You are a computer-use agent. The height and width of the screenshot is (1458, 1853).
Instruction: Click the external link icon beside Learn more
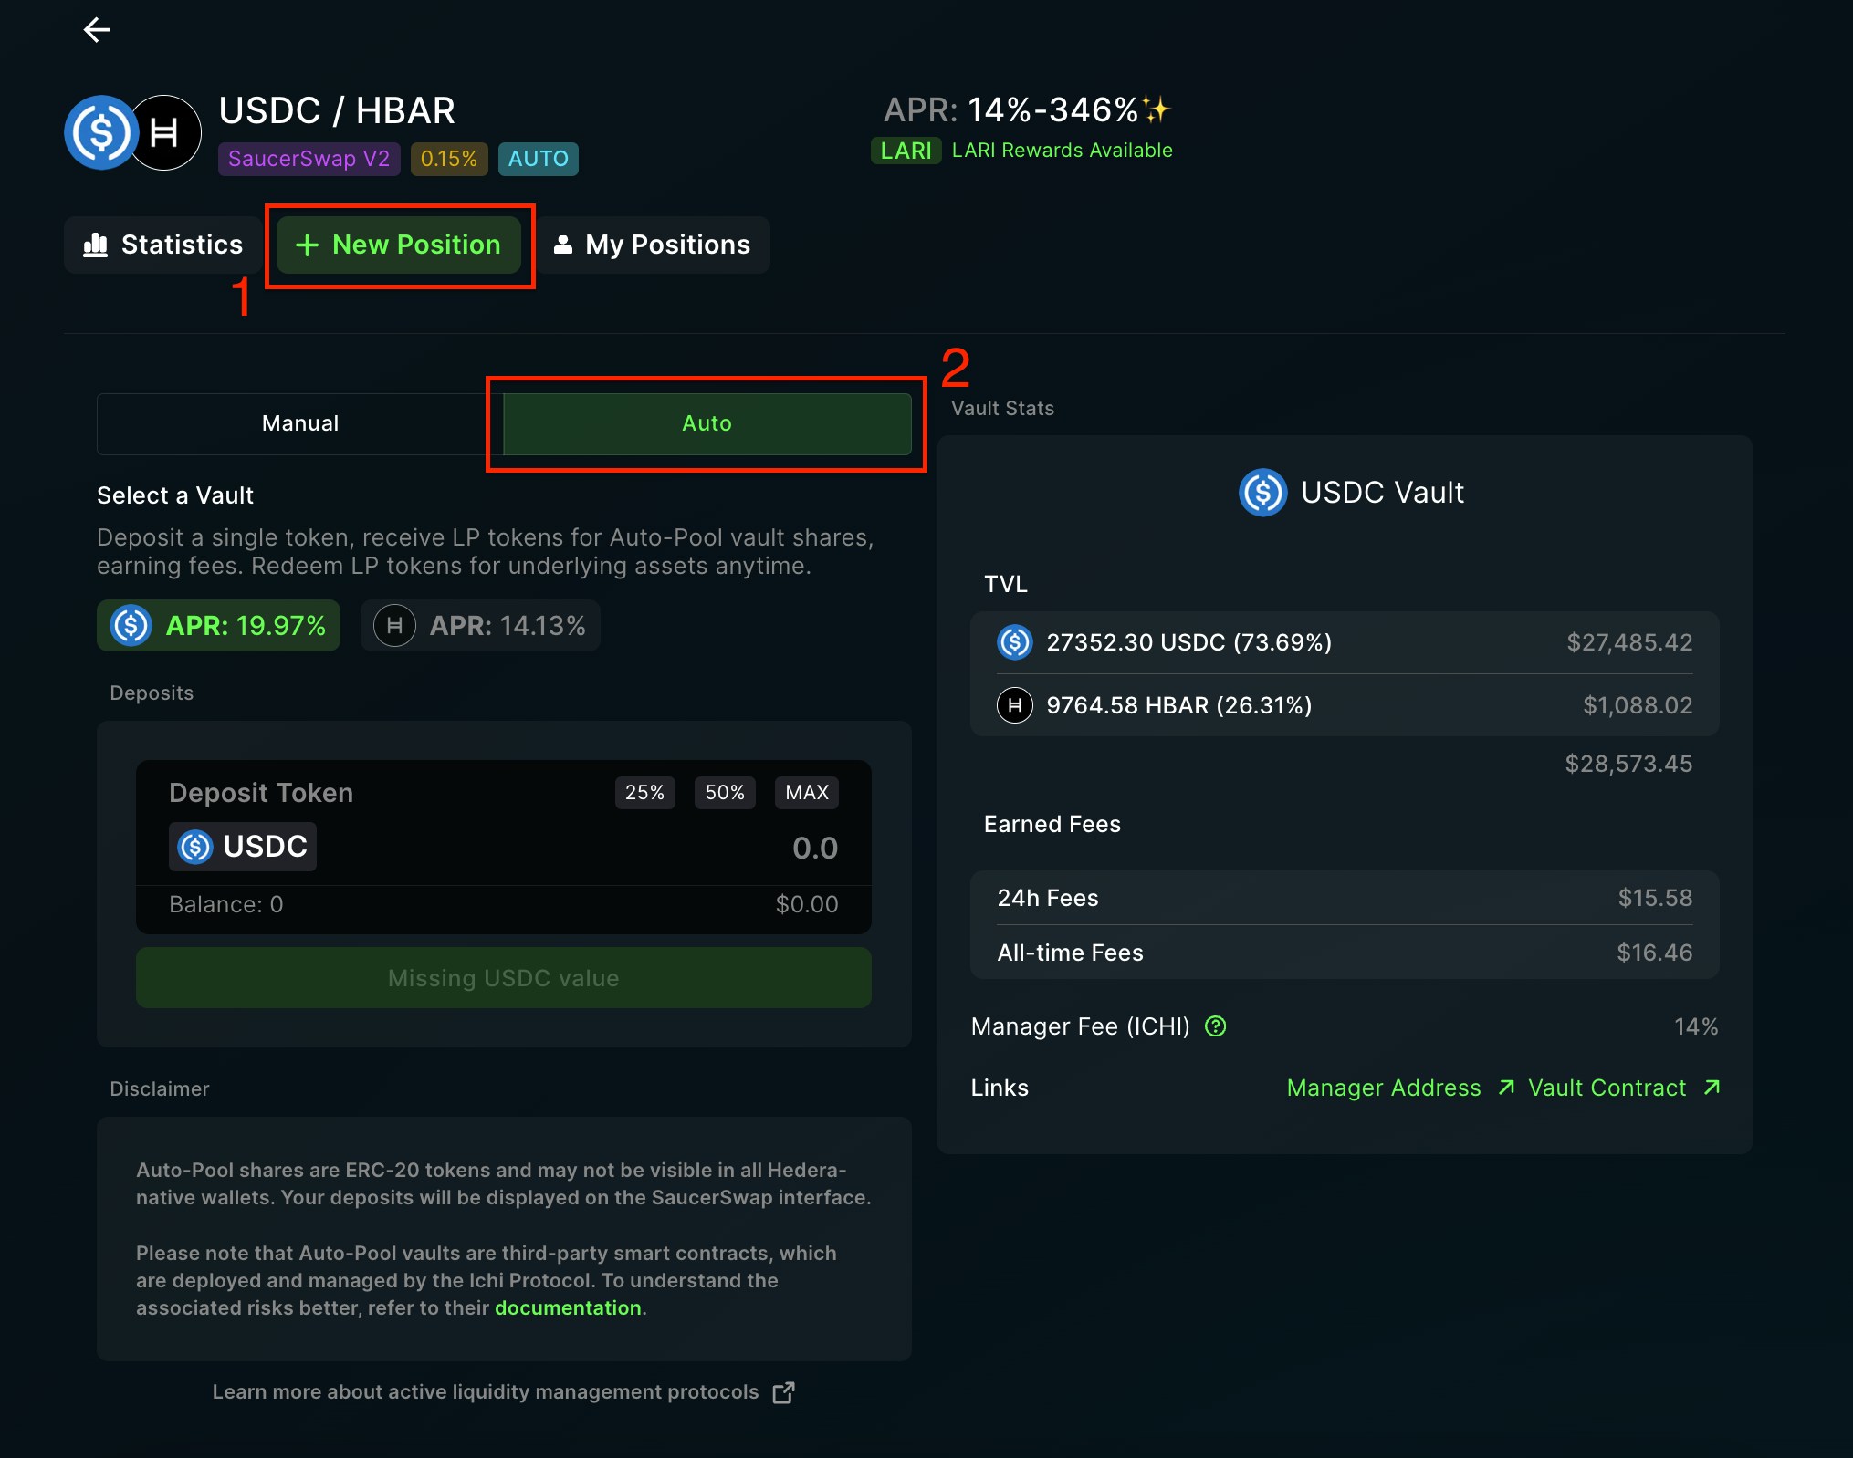pyautogui.click(x=783, y=1392)
